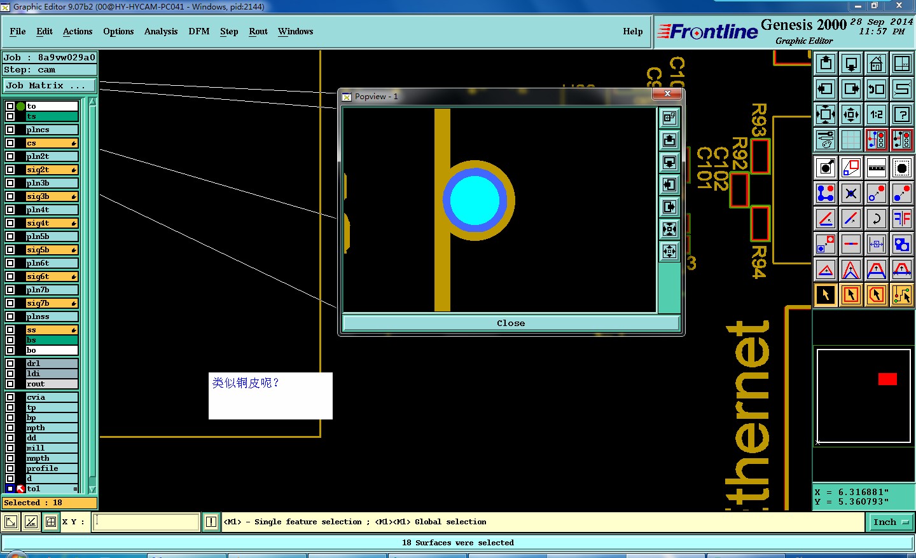Open the Rout menu

(258, 31)
